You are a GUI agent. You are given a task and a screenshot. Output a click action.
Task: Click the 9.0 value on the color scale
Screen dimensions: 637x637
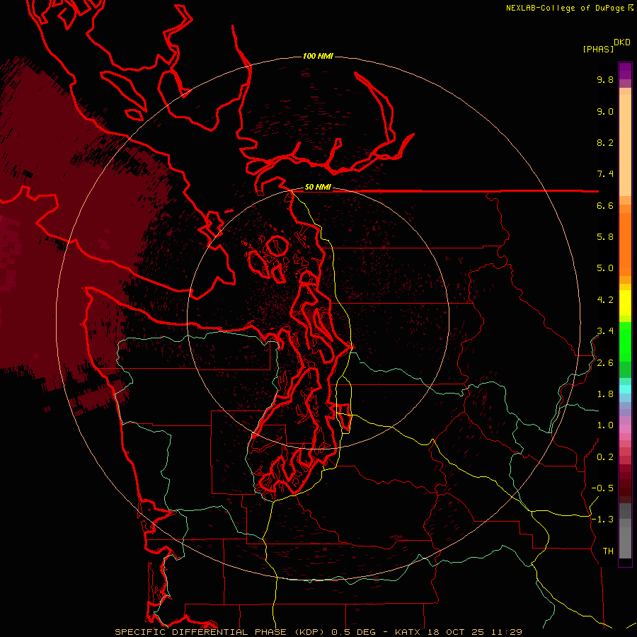[x=605, y=111]
